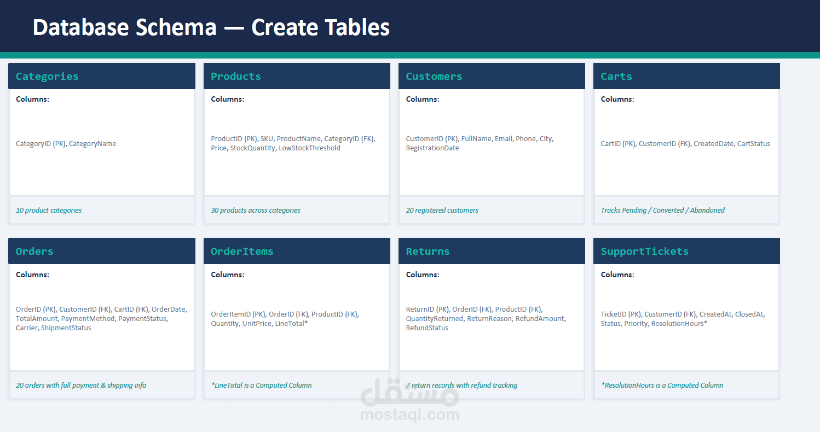Select the OrderItems card header
Screen dimensions: 820x432
297,251
